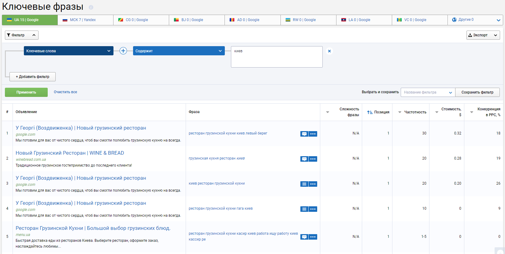This screenshot has width=505, height=254.
Task: Open BJ 0 | Google tab
Action: click(x=197, y=20)
